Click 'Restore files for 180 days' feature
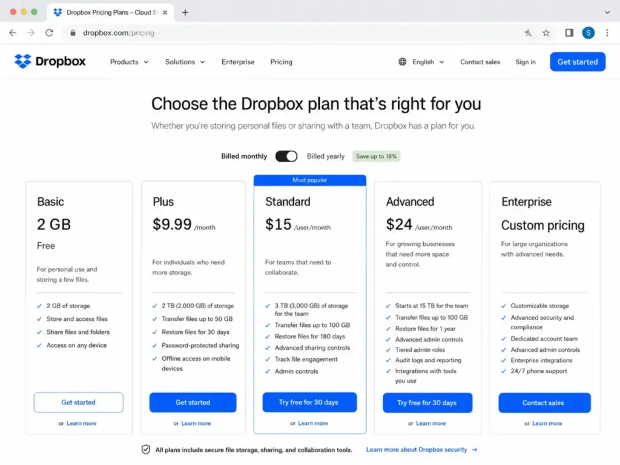 coord(309,336)
